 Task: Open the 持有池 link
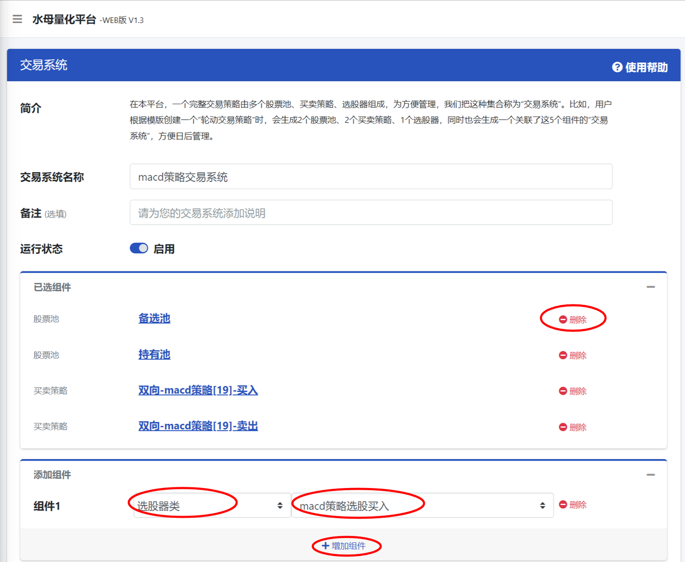tap(154, 355)
